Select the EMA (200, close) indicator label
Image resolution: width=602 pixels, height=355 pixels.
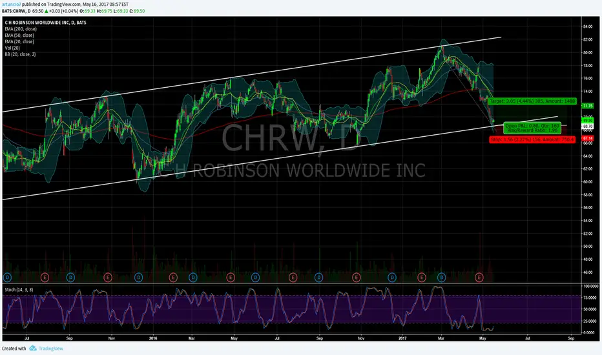point(21,29)
